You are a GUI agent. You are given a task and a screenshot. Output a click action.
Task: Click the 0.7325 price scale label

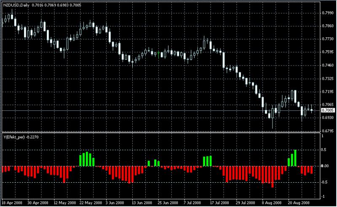pos(328,79)
